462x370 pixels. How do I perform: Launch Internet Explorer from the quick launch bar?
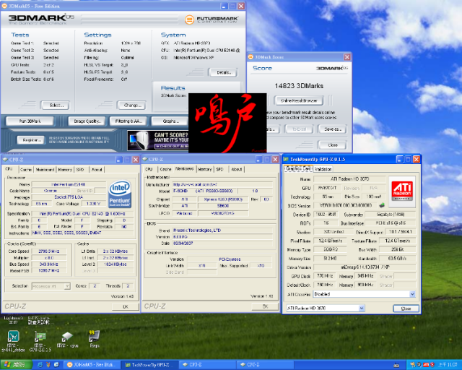(x=40, y=365)
